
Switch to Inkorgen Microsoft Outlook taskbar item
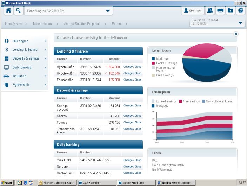57,183
